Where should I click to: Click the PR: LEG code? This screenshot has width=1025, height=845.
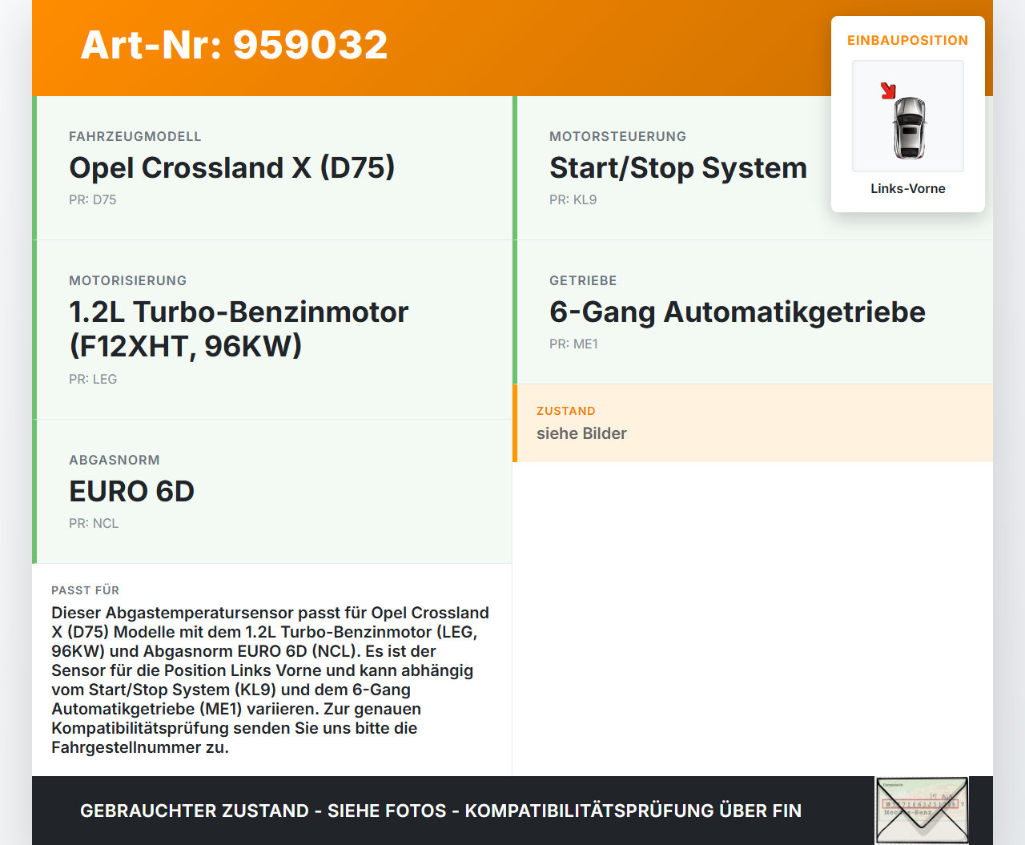point(93,380)
